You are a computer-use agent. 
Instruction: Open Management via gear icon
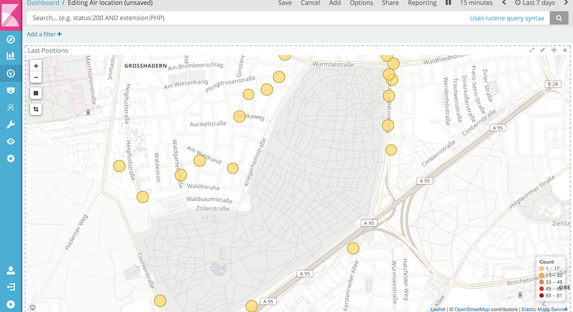pyautogui.click(x=11, y=158)
